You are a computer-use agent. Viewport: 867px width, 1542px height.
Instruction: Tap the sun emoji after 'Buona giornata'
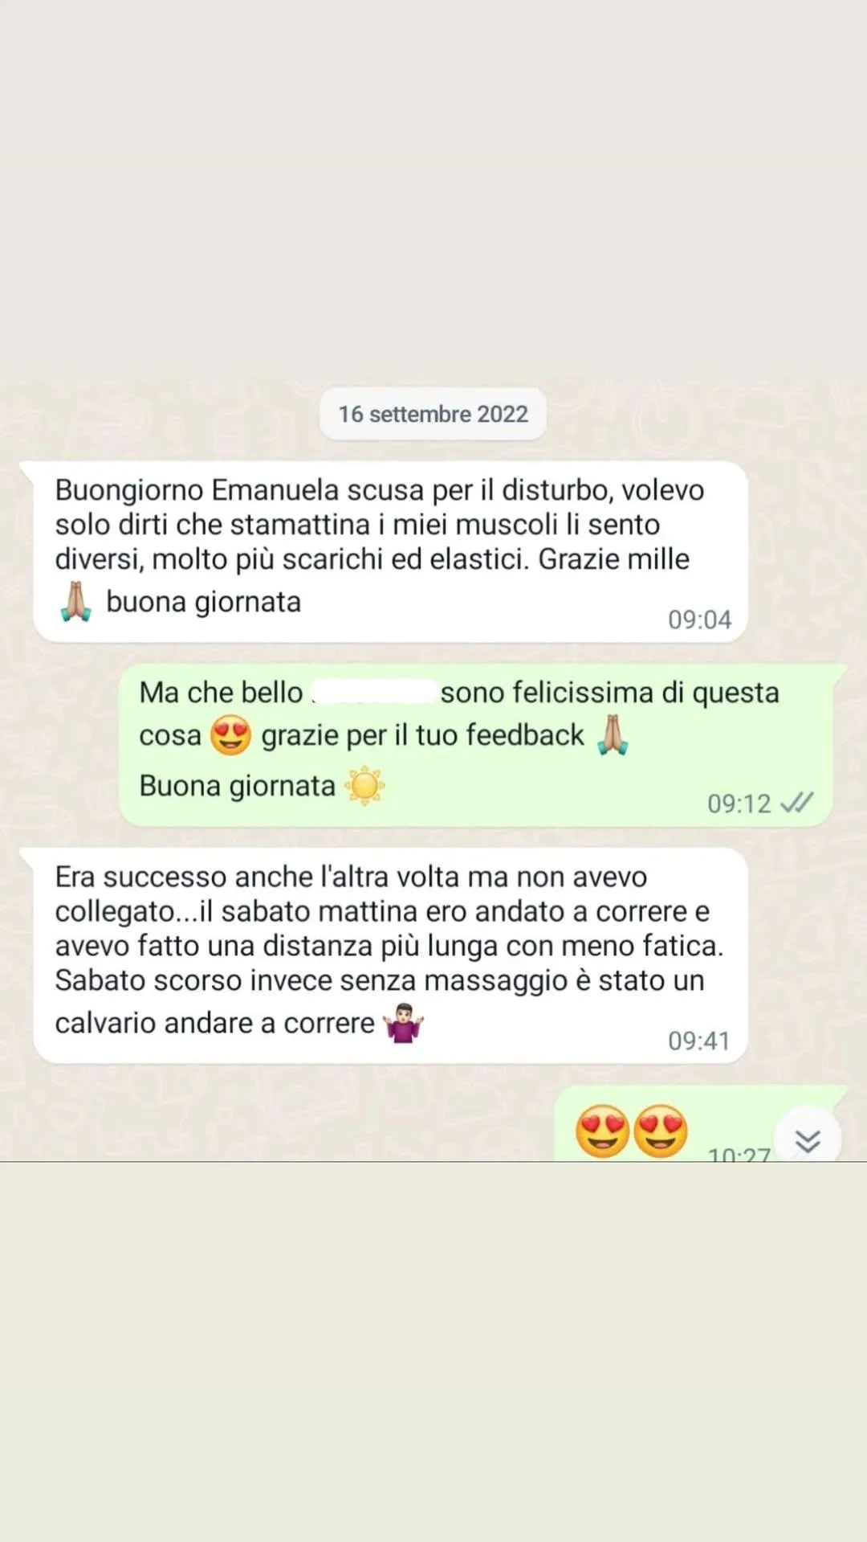[x=365, y=786]
